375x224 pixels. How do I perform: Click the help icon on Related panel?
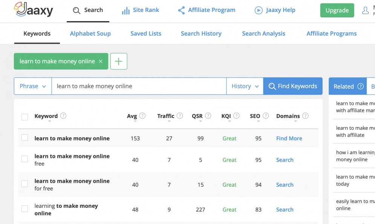[x=360, y=86]
